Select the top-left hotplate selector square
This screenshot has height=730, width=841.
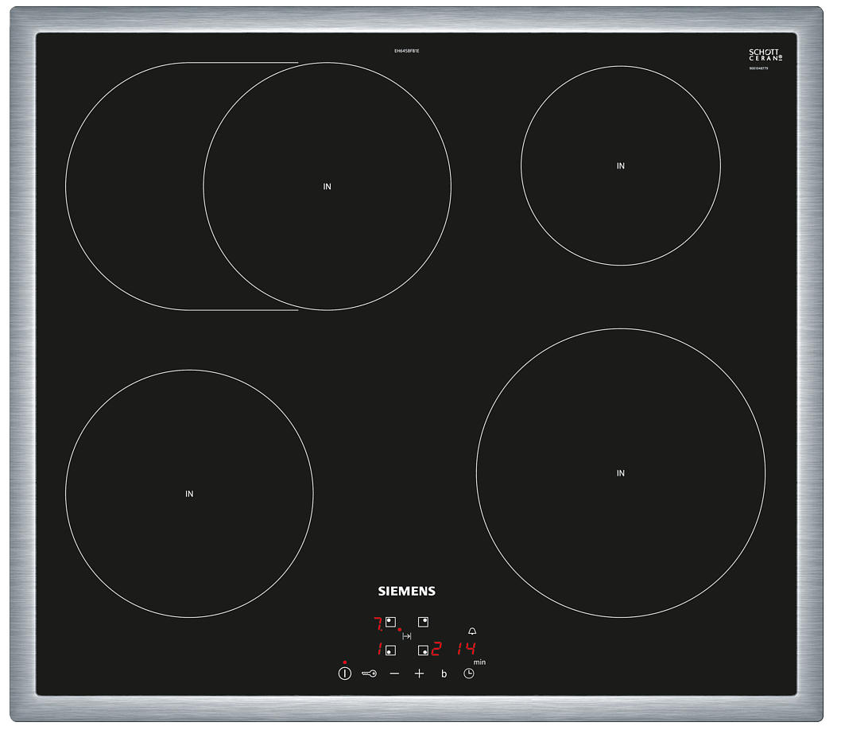coord(390,622)
